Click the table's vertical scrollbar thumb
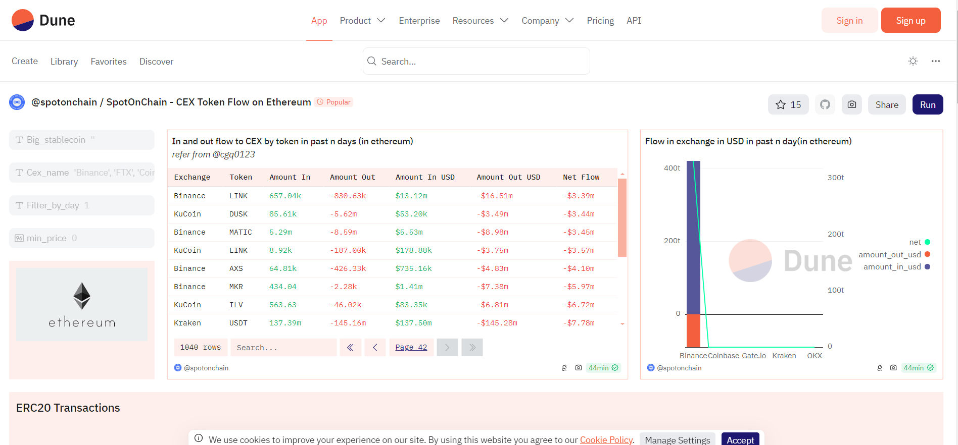 coord(622,217)
